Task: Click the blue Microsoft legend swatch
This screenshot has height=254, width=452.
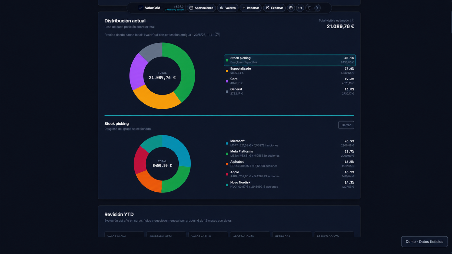Action: tap(227, 143)
